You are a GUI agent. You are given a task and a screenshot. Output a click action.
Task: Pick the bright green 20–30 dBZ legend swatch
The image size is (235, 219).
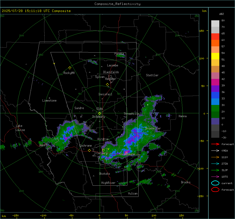(x=215, y=108)
